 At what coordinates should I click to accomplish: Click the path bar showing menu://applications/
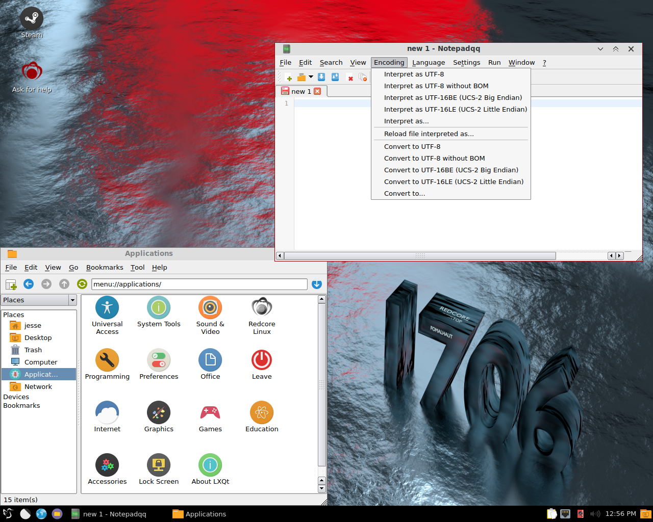point(199,284)
